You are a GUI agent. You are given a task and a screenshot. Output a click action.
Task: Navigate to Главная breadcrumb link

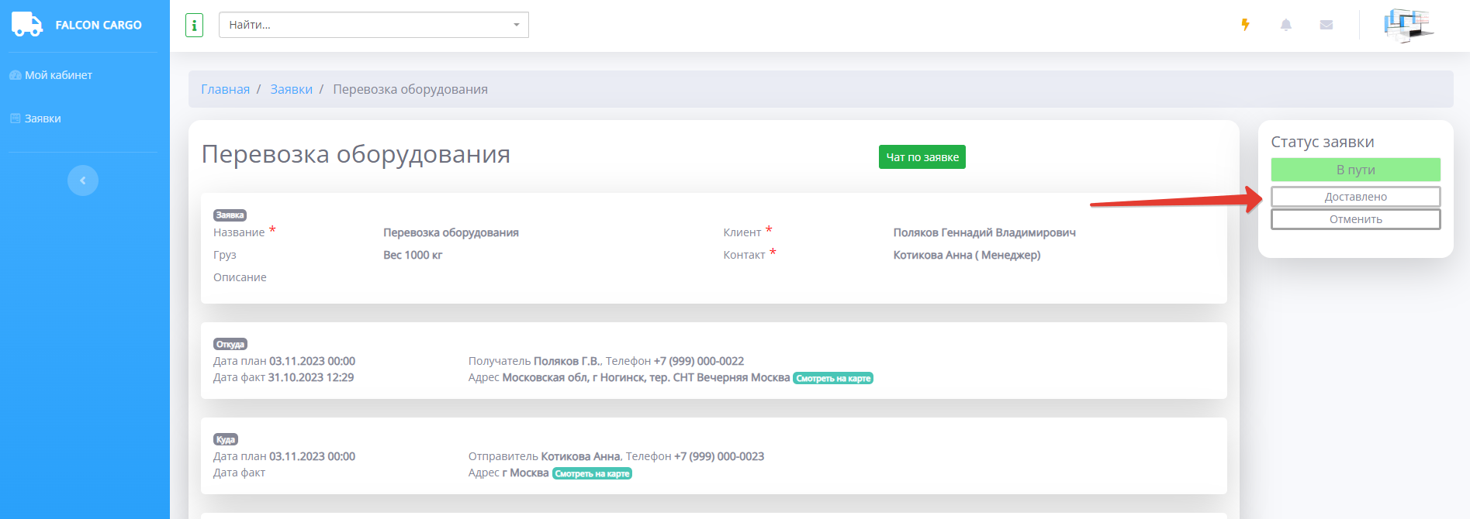coord(225,90)
